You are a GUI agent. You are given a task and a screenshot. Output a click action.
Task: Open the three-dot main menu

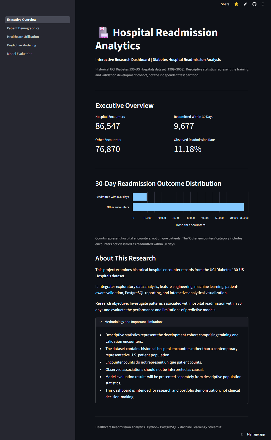tap(263, 4)
